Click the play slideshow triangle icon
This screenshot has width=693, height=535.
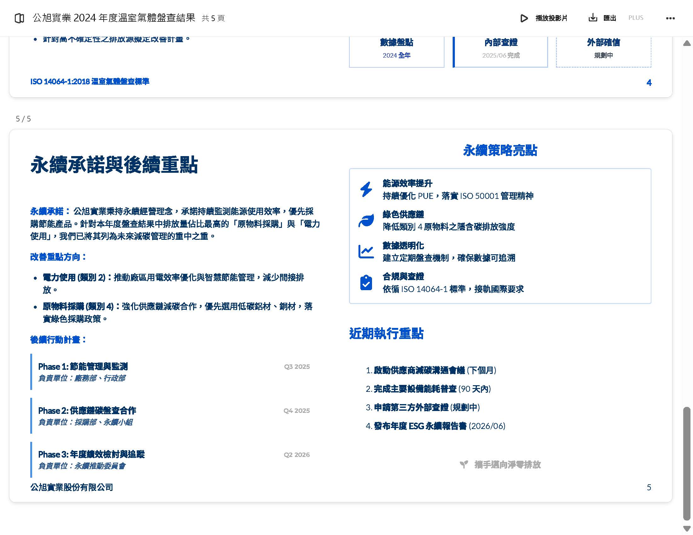[524, 18]
